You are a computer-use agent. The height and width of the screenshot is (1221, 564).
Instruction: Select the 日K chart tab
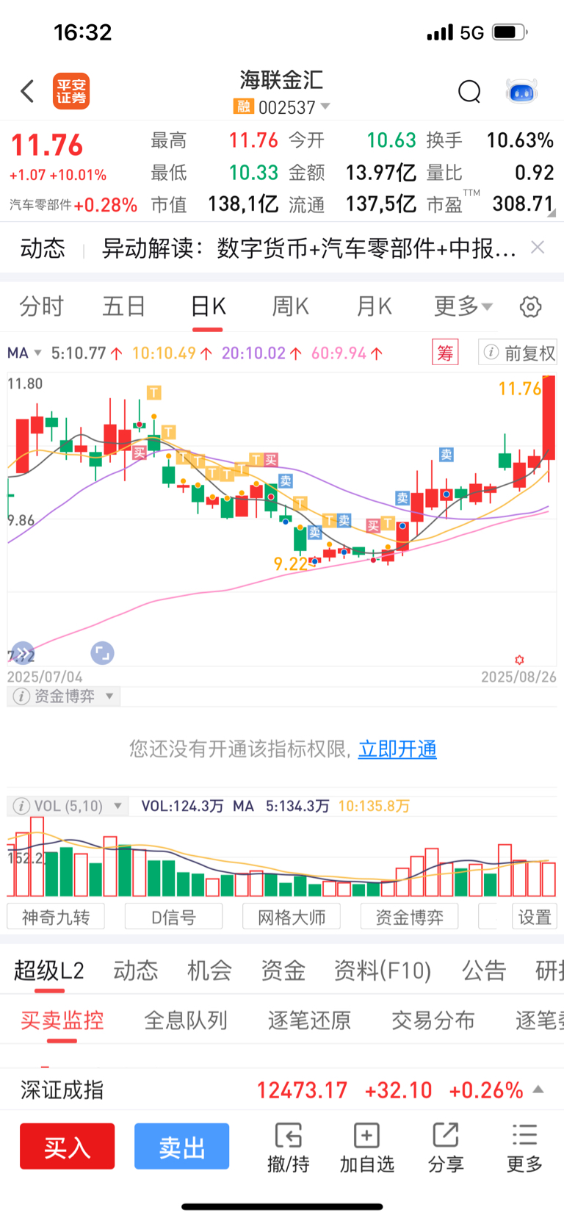pos(208,306)
